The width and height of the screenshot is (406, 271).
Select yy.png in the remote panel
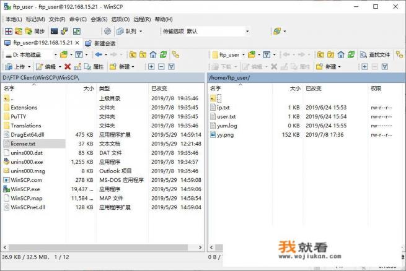225,135
